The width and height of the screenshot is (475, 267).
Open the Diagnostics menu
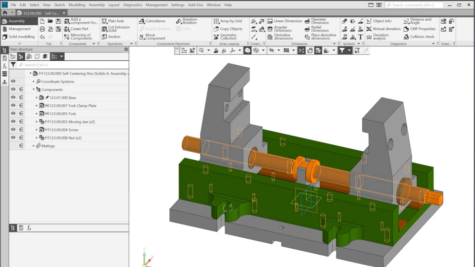tap(132, 5)
